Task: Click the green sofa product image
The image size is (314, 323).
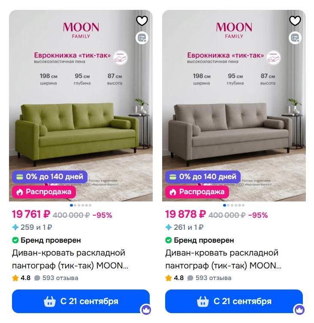Action: click(x=81, y=106)
